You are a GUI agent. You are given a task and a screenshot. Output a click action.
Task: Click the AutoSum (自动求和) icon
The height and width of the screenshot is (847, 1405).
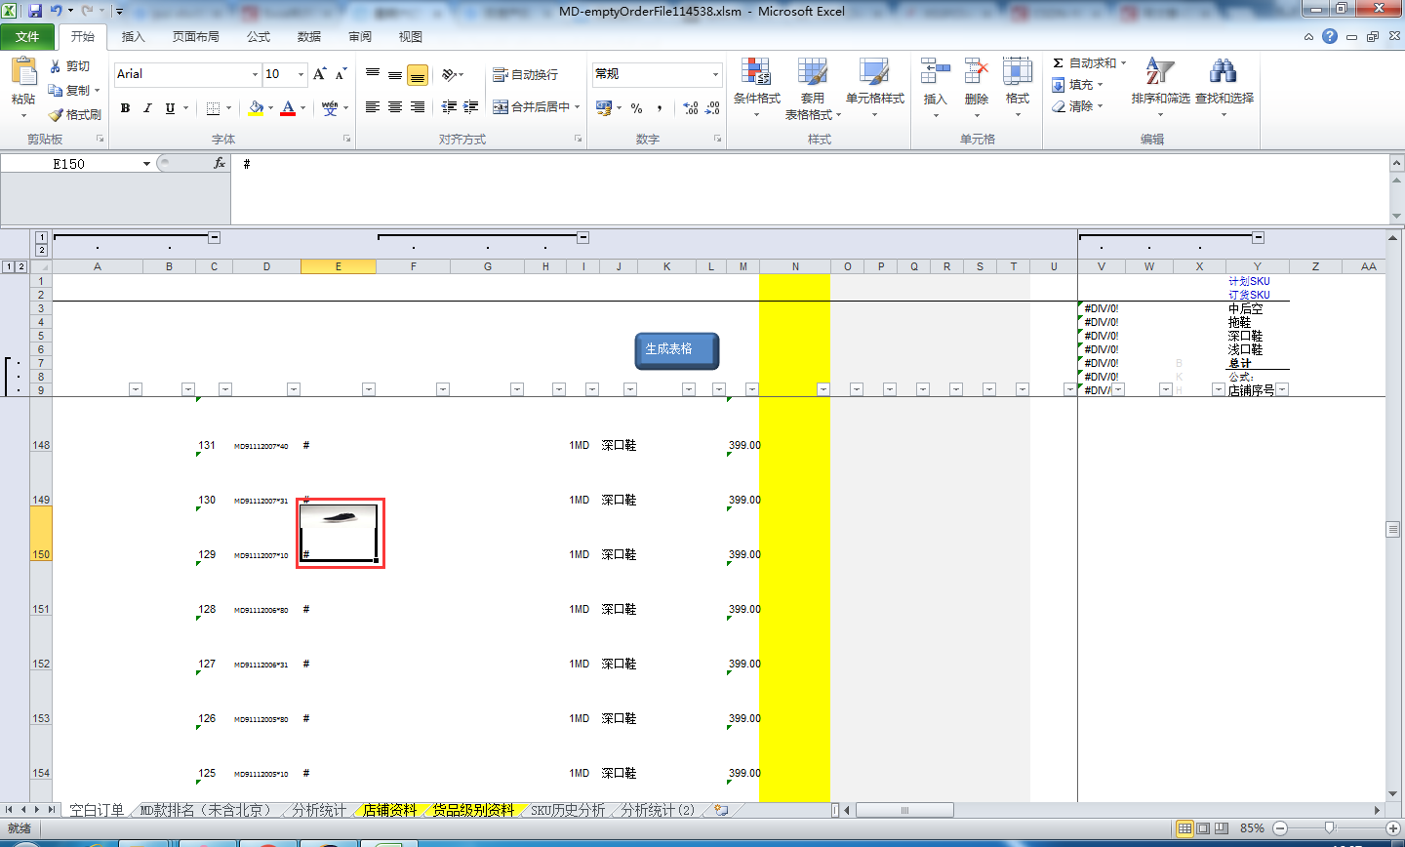click(x=1060, y=61)
